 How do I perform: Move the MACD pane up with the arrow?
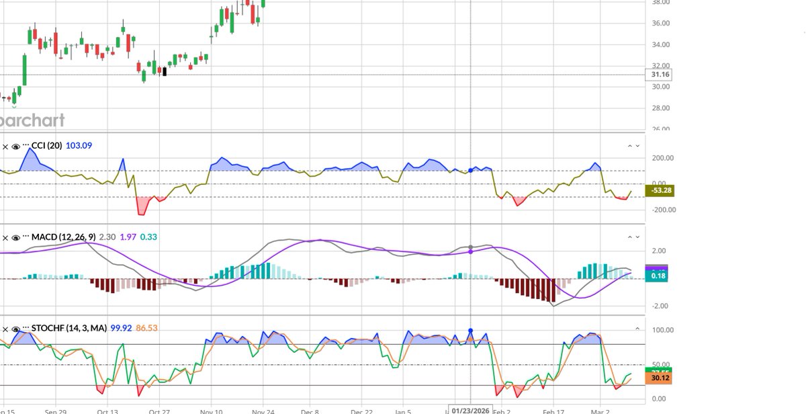(630, 237)
